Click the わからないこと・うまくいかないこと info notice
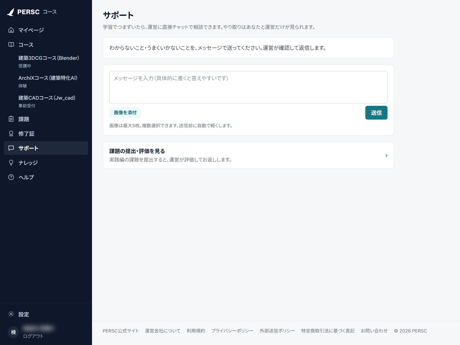 (x=248, y=48)
